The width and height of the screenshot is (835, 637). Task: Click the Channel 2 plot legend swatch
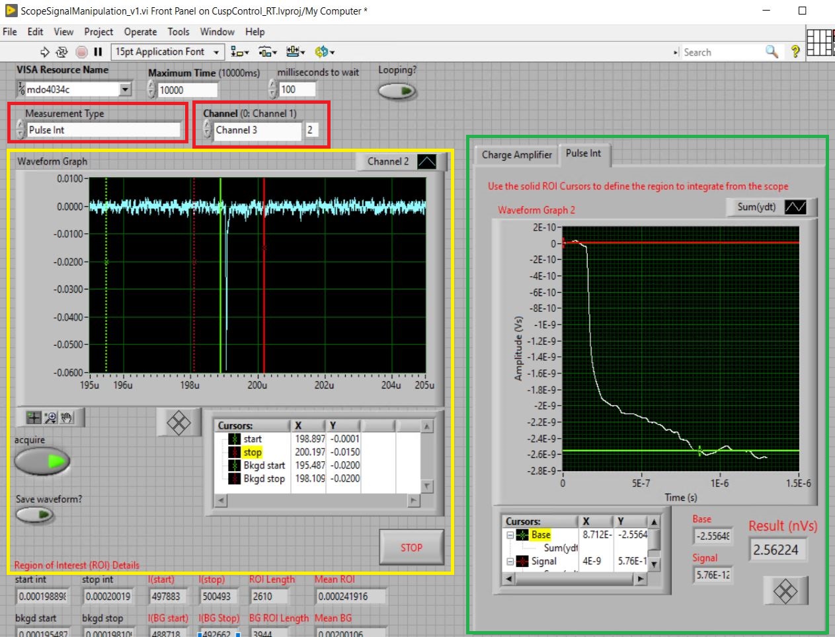pos(426,162)
